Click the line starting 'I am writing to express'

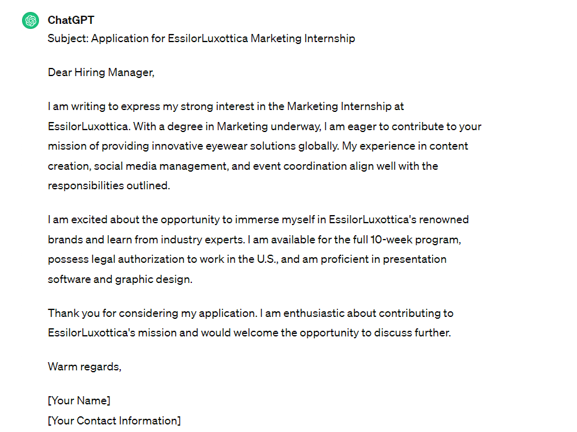tap(226, 107)
